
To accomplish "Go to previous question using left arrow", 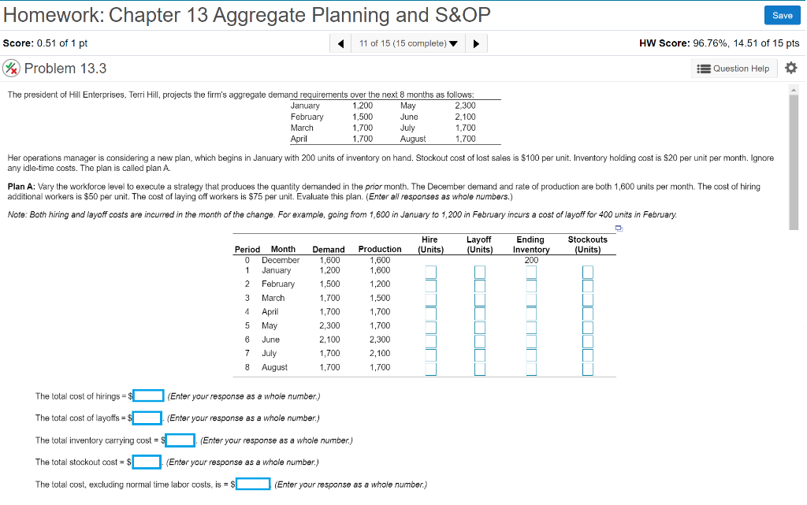I will [340, 43].
